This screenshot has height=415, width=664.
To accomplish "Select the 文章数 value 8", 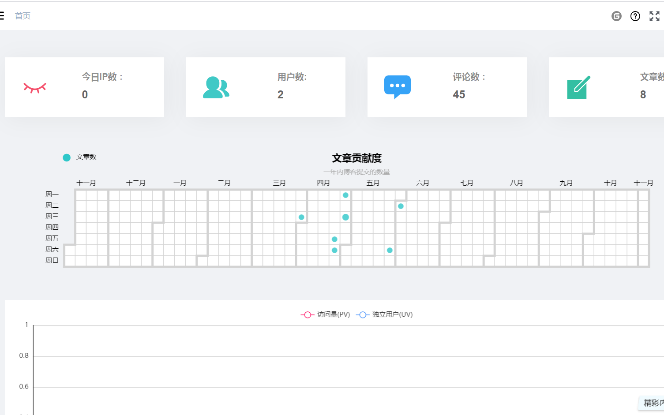I will (x=643, y=94).
